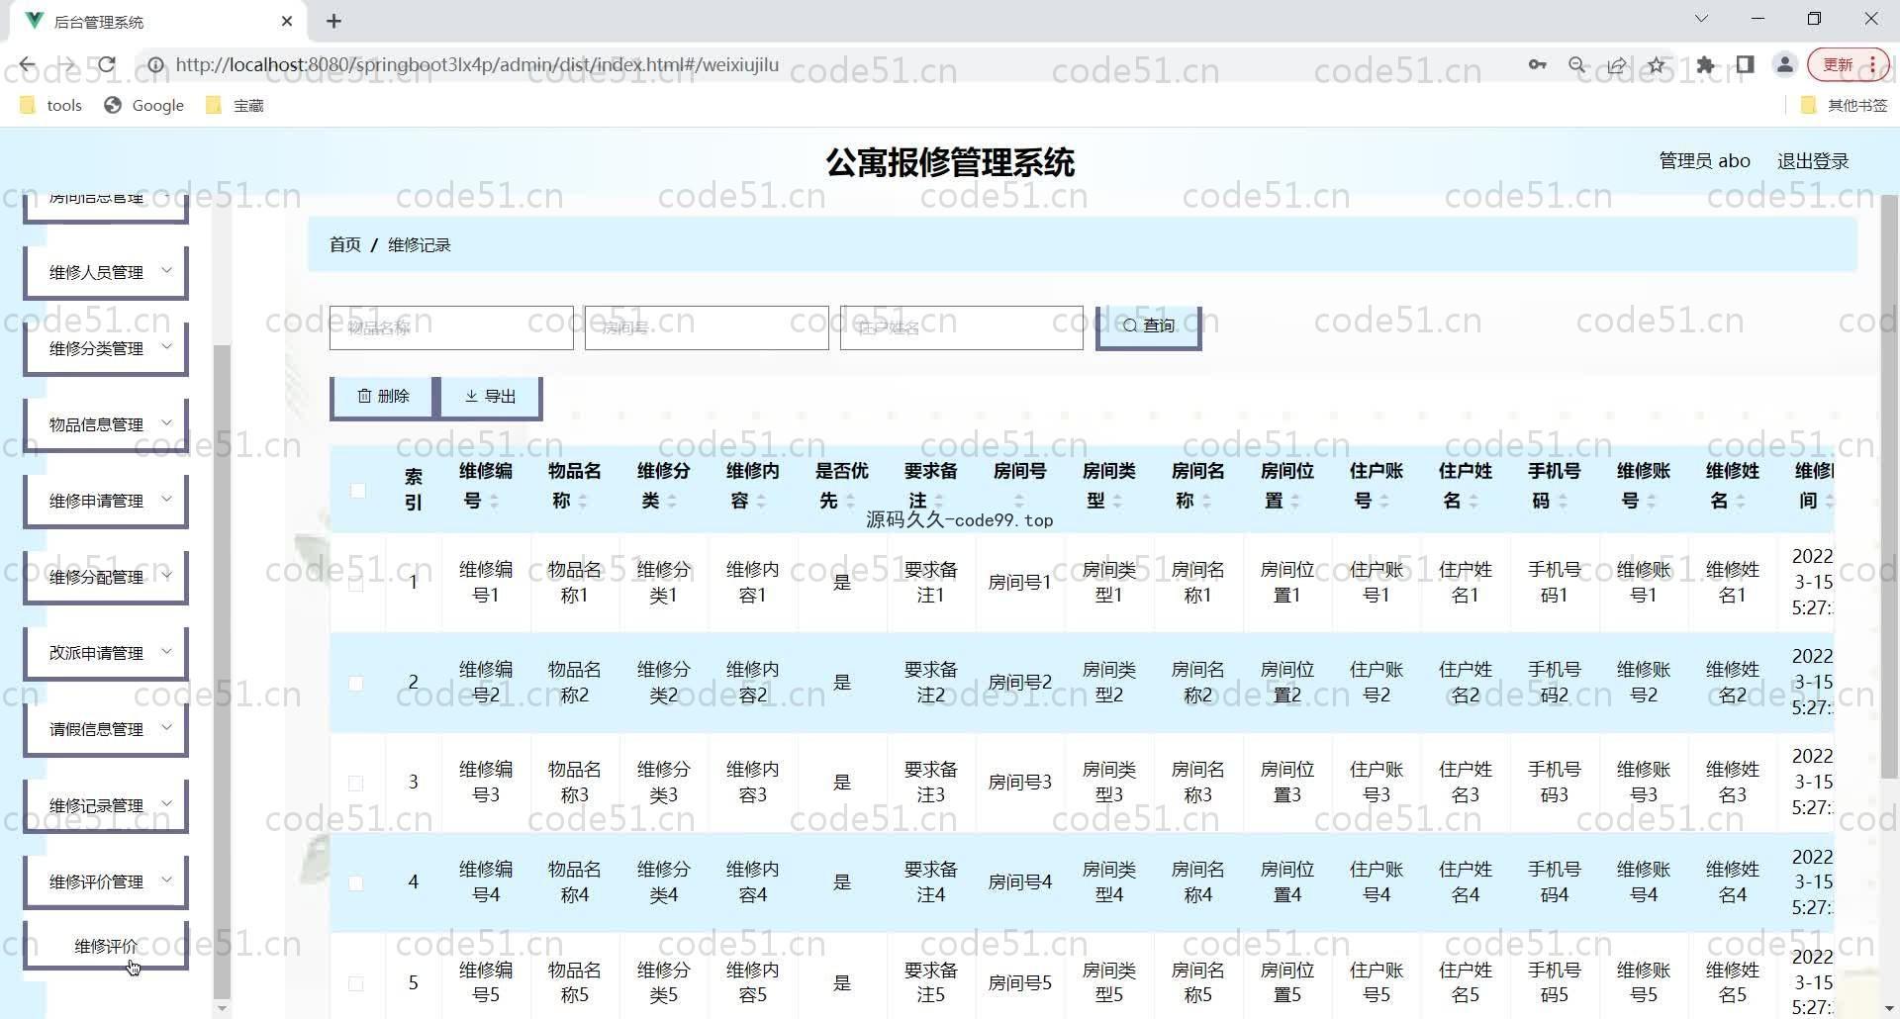Click the 房间号1 table cell

1020,583
